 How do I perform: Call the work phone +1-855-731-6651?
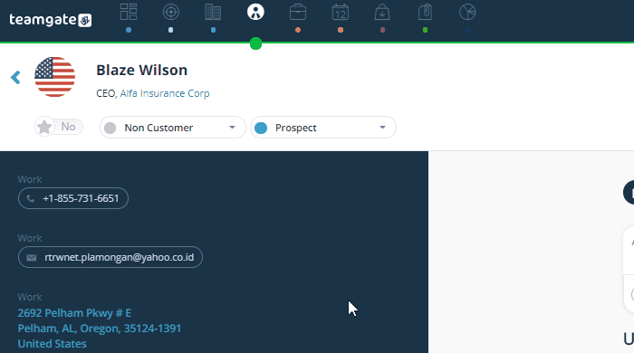[x=73, y=198]
